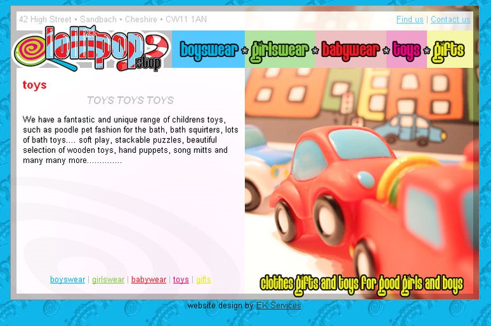This screenshot has width=491, height=326.
Task: Click the 42 High Street address text
Action: tap(113, 19)
